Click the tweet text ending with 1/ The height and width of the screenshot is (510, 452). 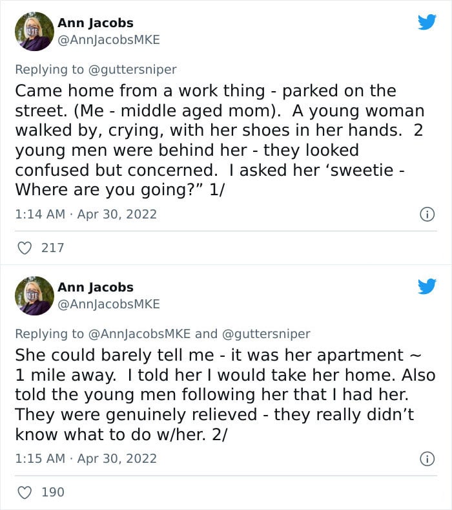pos(220,140)
